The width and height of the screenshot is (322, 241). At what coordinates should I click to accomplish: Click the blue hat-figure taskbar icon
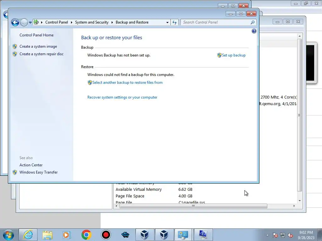tap(125, 235)
